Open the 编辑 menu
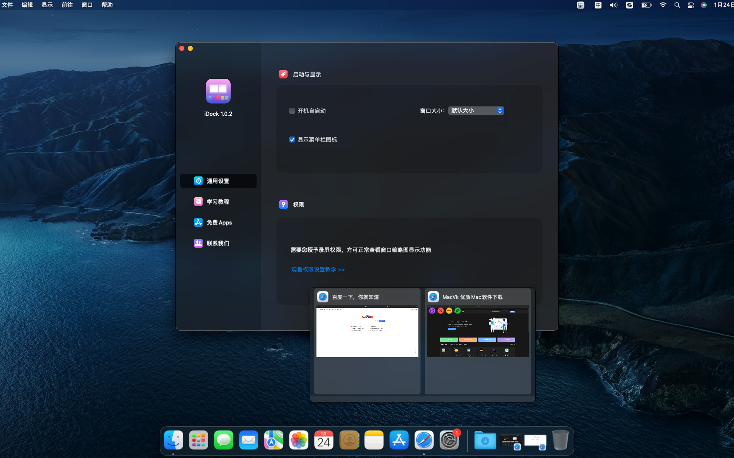The width and height of the screenshot is (734, 458). 27,5
